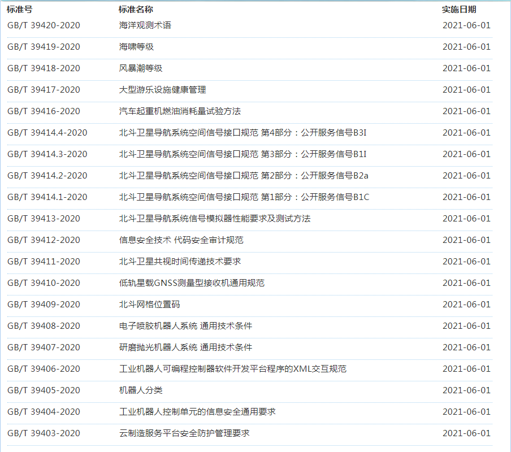Viewport: 511px width, 452px height.
Task: Click the 标准名称 column header
Action: tap(136, 10)
